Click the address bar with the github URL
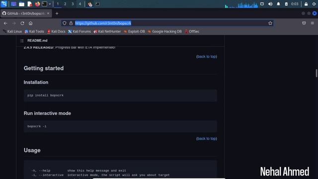318x179 pixels. click(x=167, y=23)
